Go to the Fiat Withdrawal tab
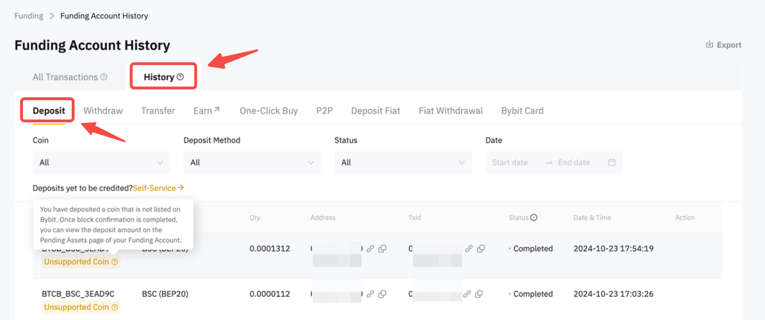This screenshot has height=320, width=765. pos(450,110)
